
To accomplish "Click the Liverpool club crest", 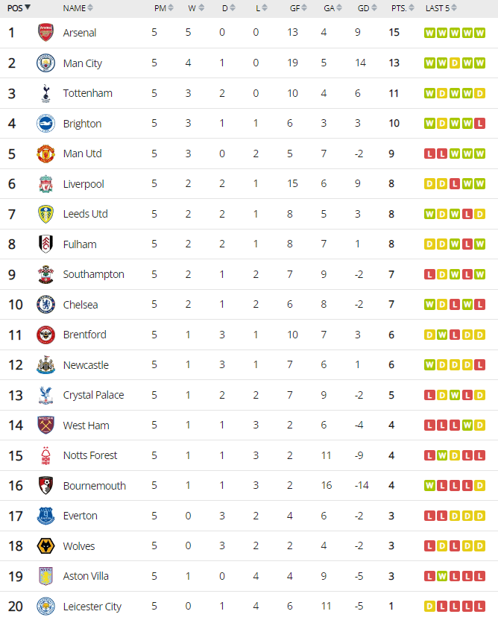I will pos(45,184).
